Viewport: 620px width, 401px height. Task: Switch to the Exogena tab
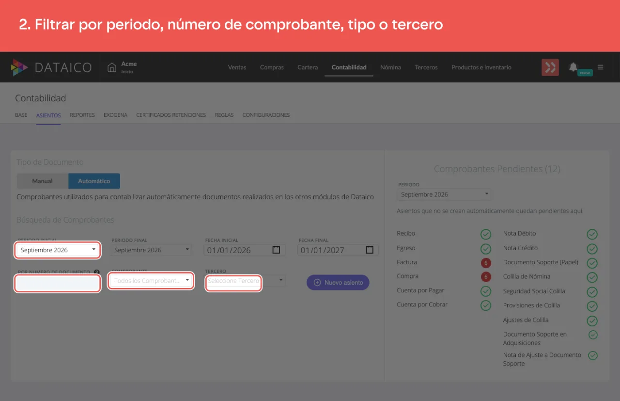[x=115, y=115]
